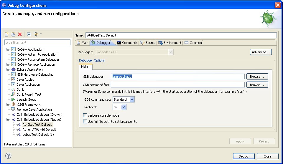The height and width of the screenshot is (164, 283).
Task: Select debugTest Default (1) in the tree
Action: [x=38, y=135]
